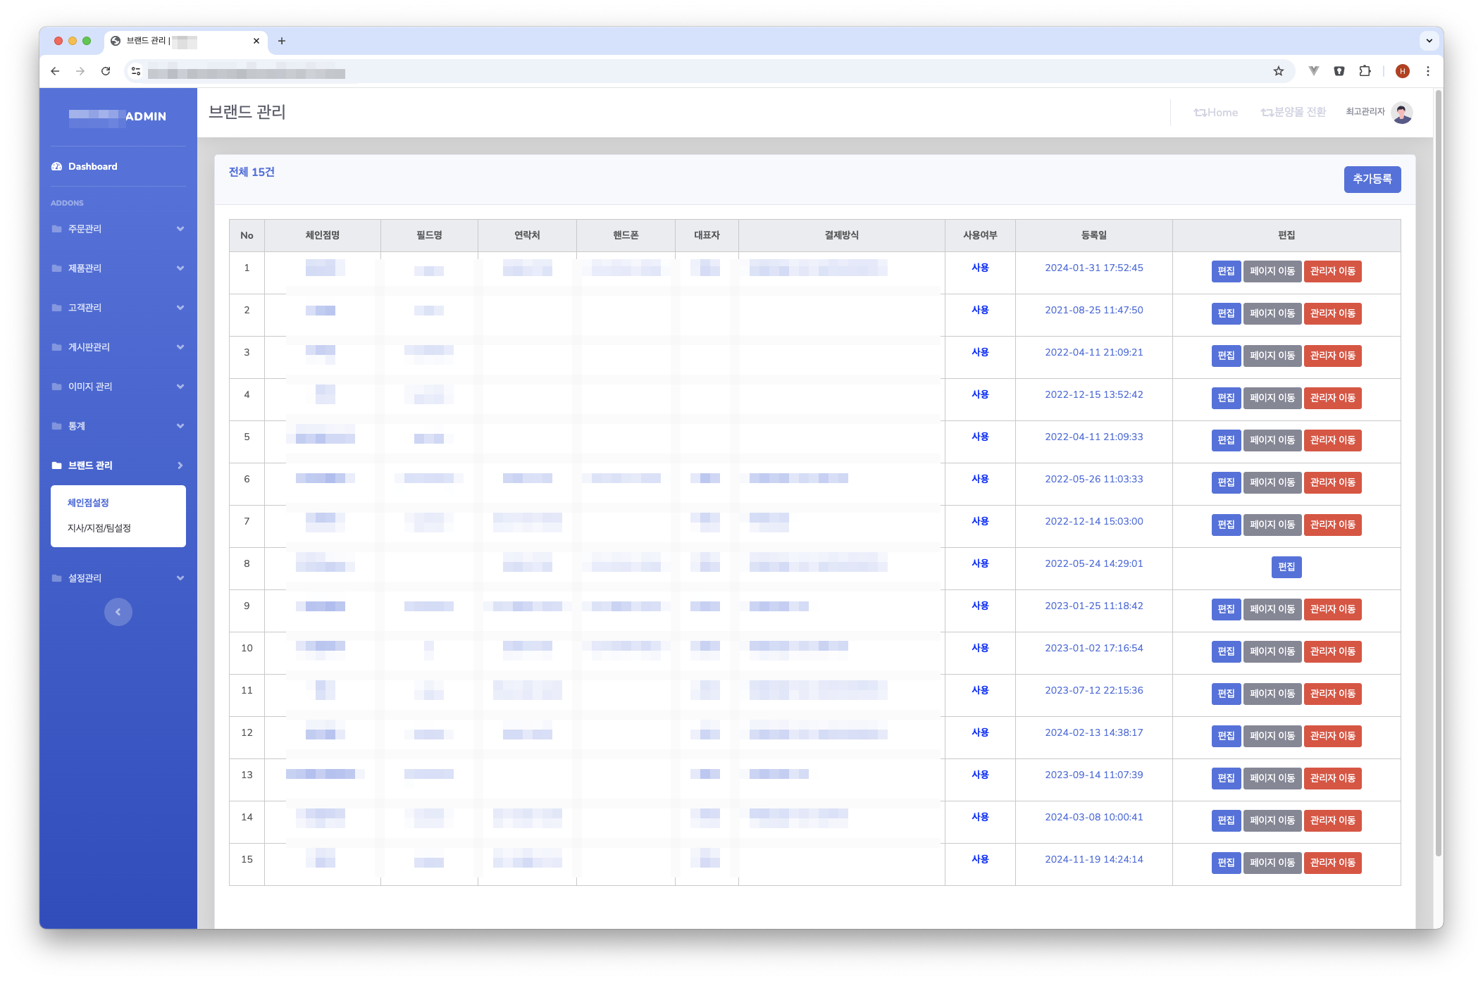1483x981 pixels.
Task: Click the admin user avatar picture
Action: pyautogui.click(x=1403, y=113)
